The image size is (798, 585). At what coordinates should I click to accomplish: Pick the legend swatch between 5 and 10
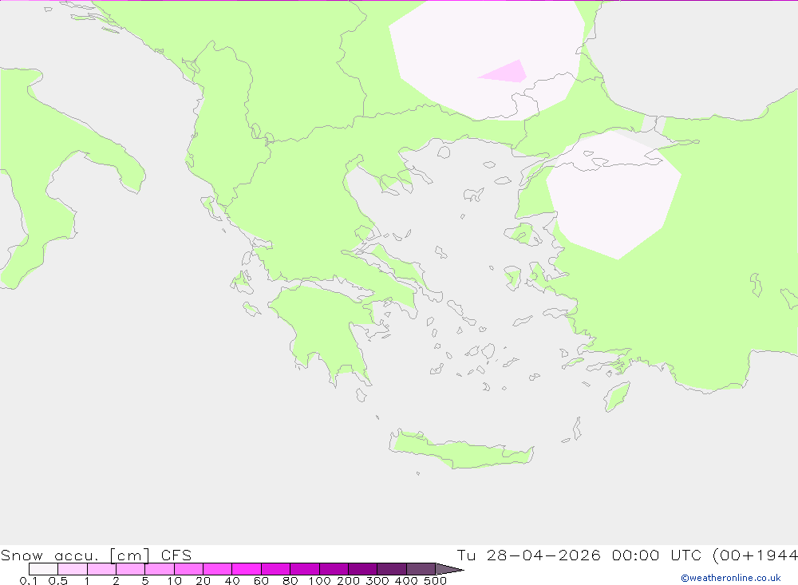pos(160,569)
